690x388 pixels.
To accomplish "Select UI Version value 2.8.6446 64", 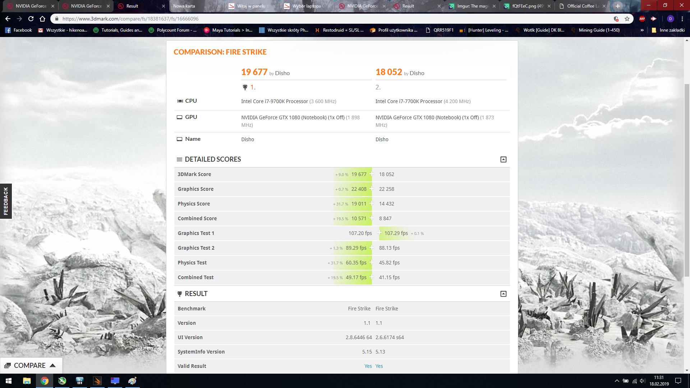I will [359, 337].
